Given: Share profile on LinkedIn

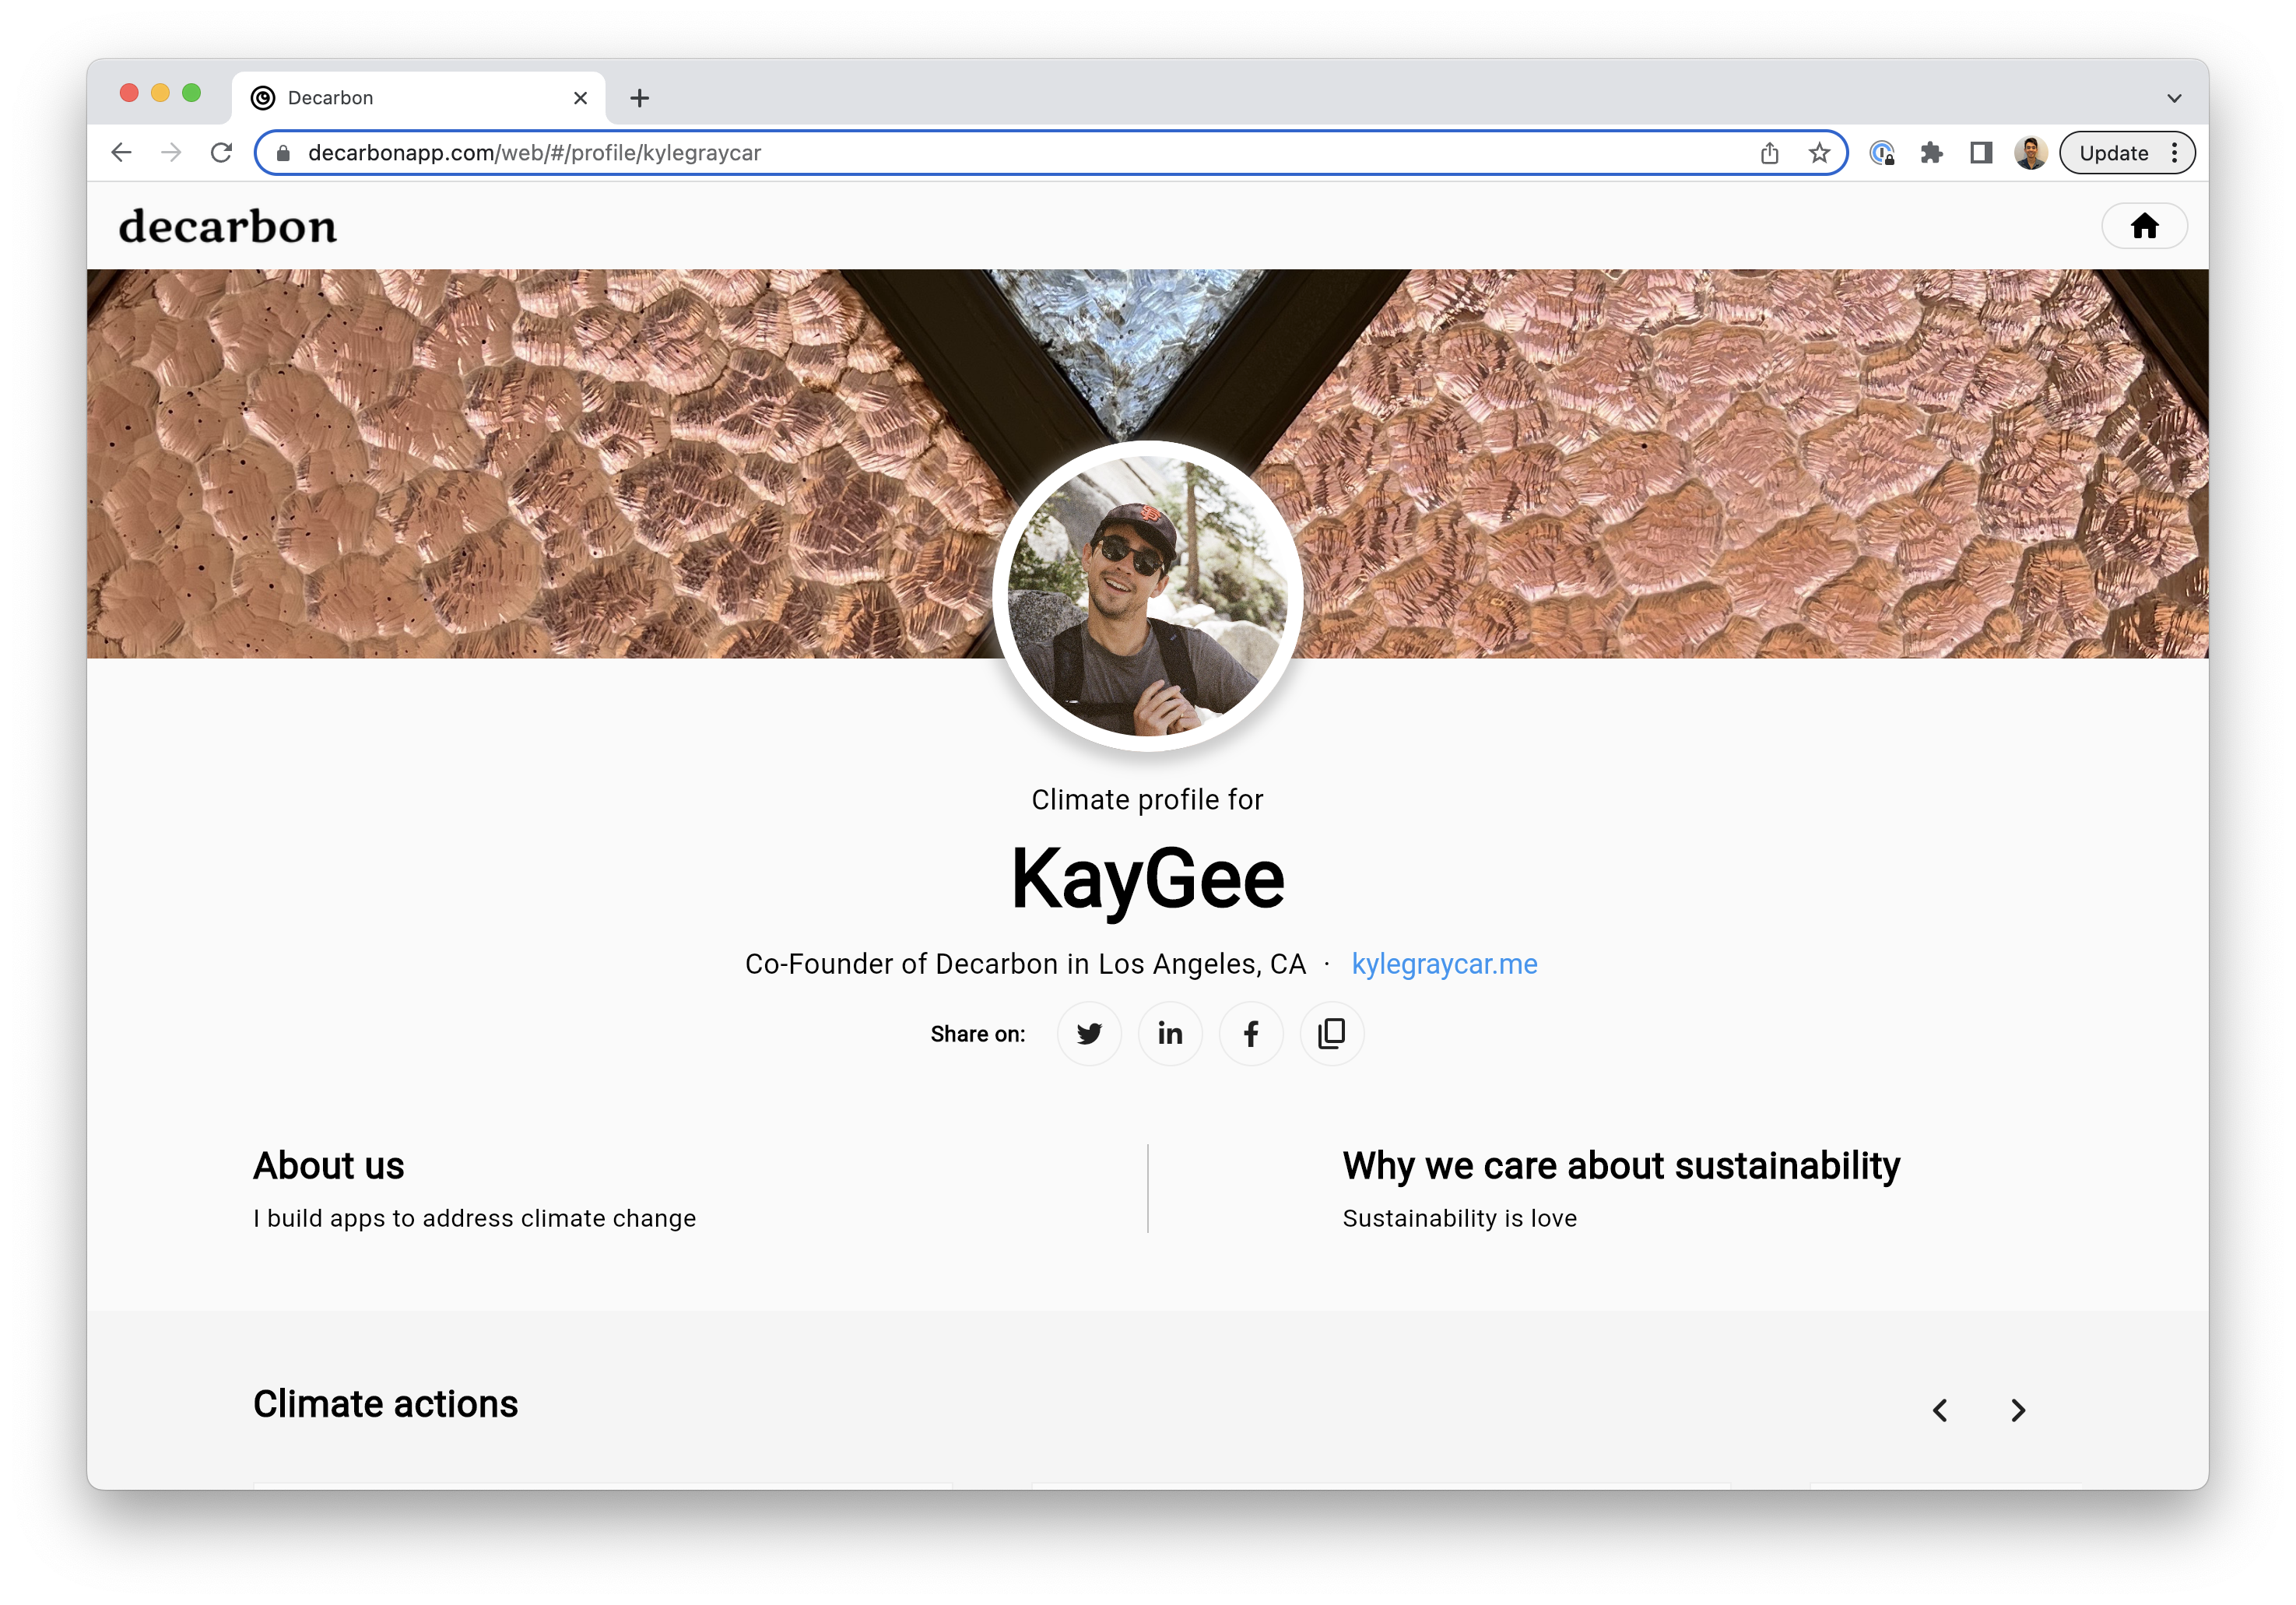Looking at the screenshot, I should coord(1170,1033).
